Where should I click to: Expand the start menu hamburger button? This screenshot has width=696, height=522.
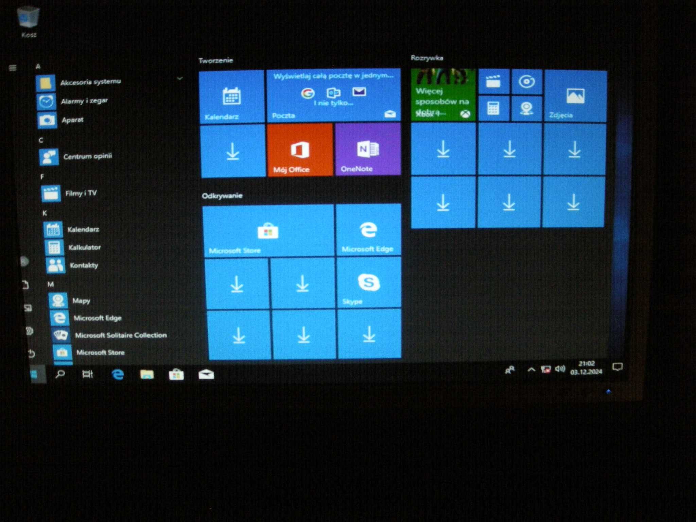click(x=13, y=68)
